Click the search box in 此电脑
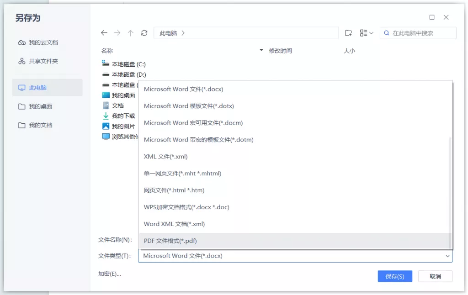 (x=418, y=33)
